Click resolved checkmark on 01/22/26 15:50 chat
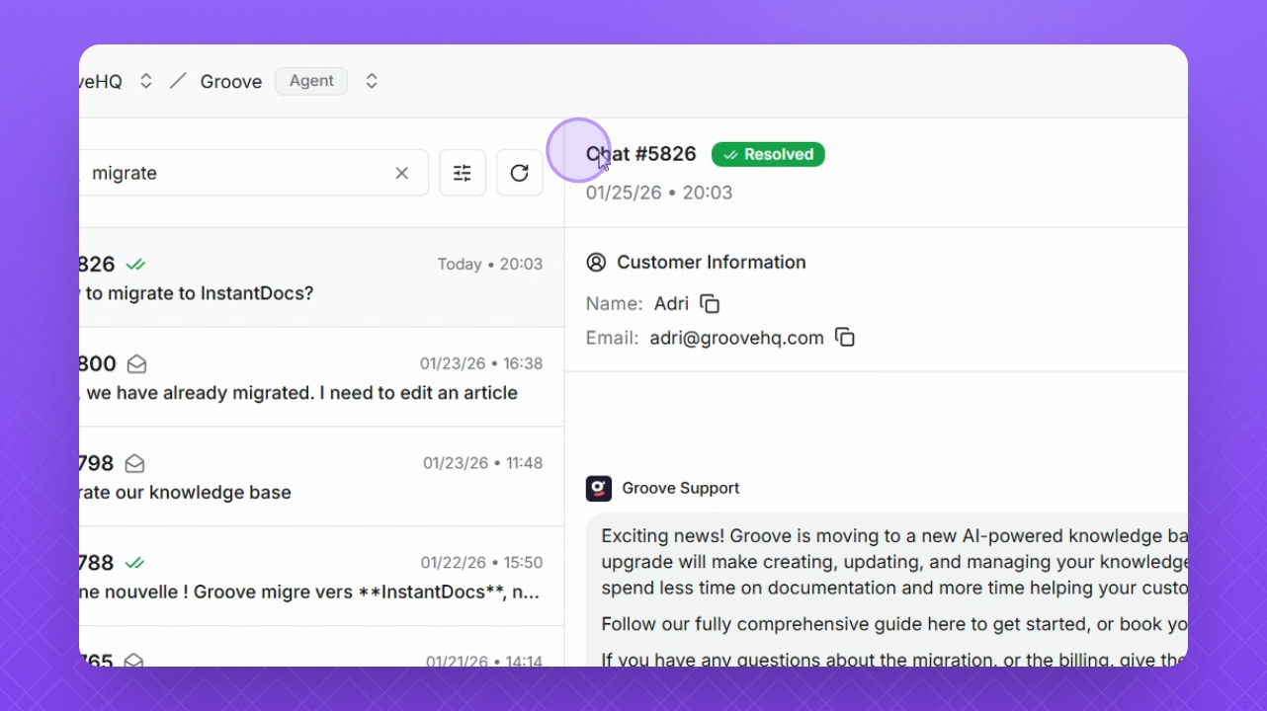This screenshot has height=711, width=1267. (x=135, y=563)
